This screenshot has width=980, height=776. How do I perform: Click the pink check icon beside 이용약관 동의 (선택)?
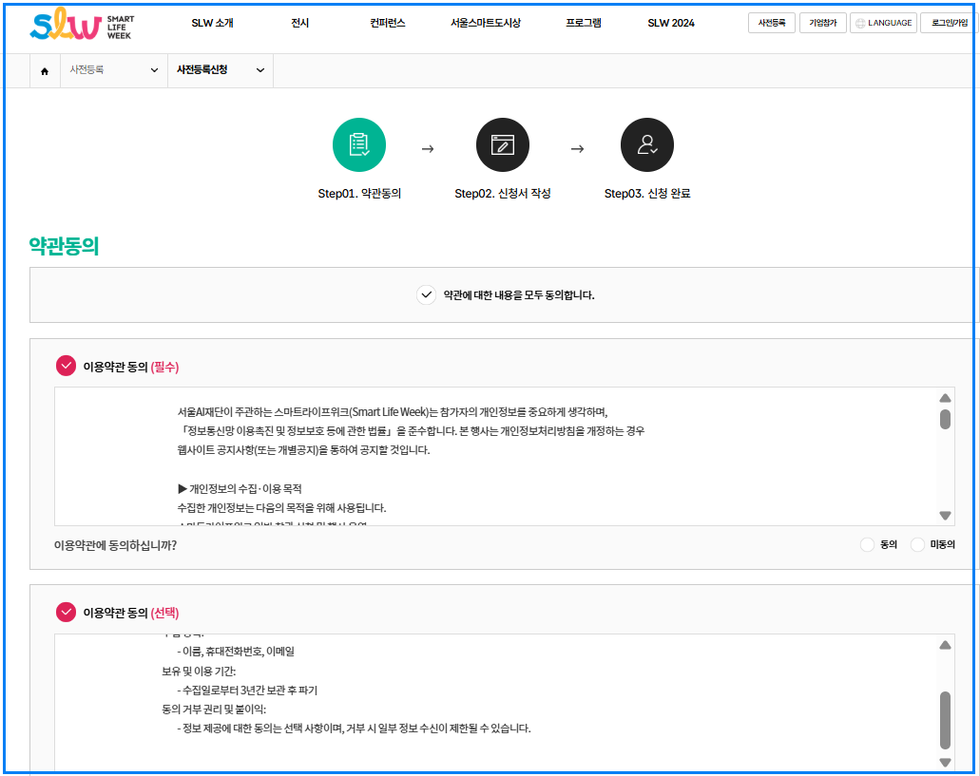coord(66,613)
